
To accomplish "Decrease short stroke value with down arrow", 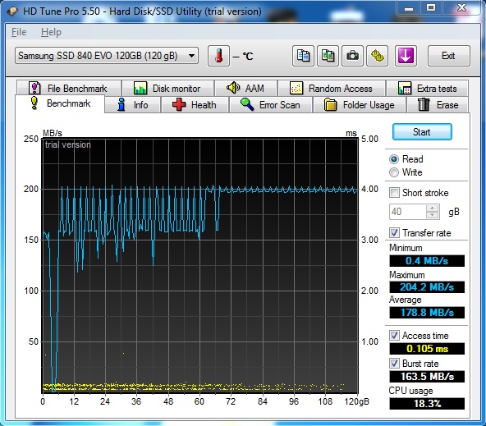I will click(x=432, y=215).
